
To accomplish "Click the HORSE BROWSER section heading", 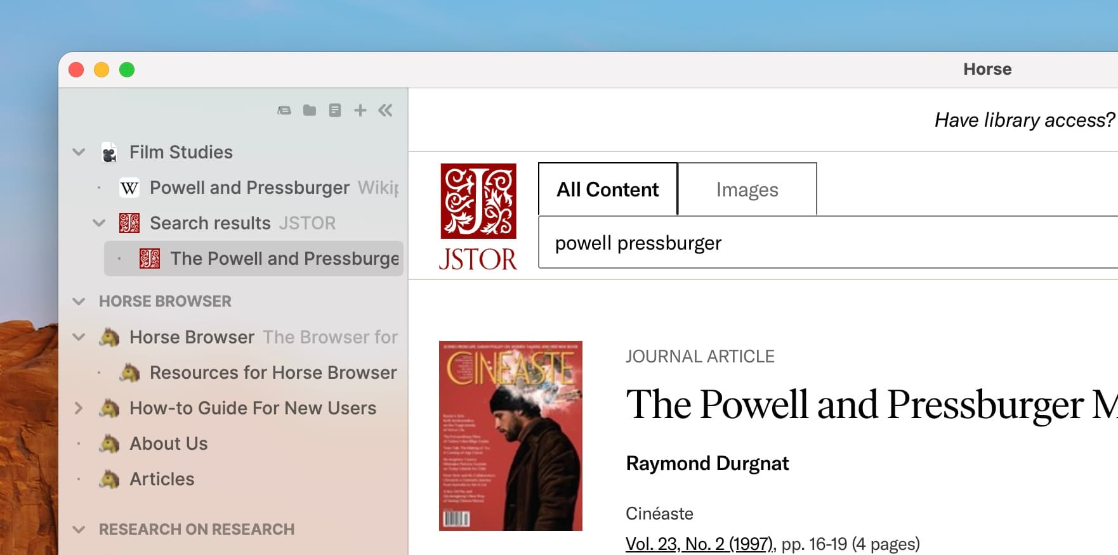I will coord(165,301).
